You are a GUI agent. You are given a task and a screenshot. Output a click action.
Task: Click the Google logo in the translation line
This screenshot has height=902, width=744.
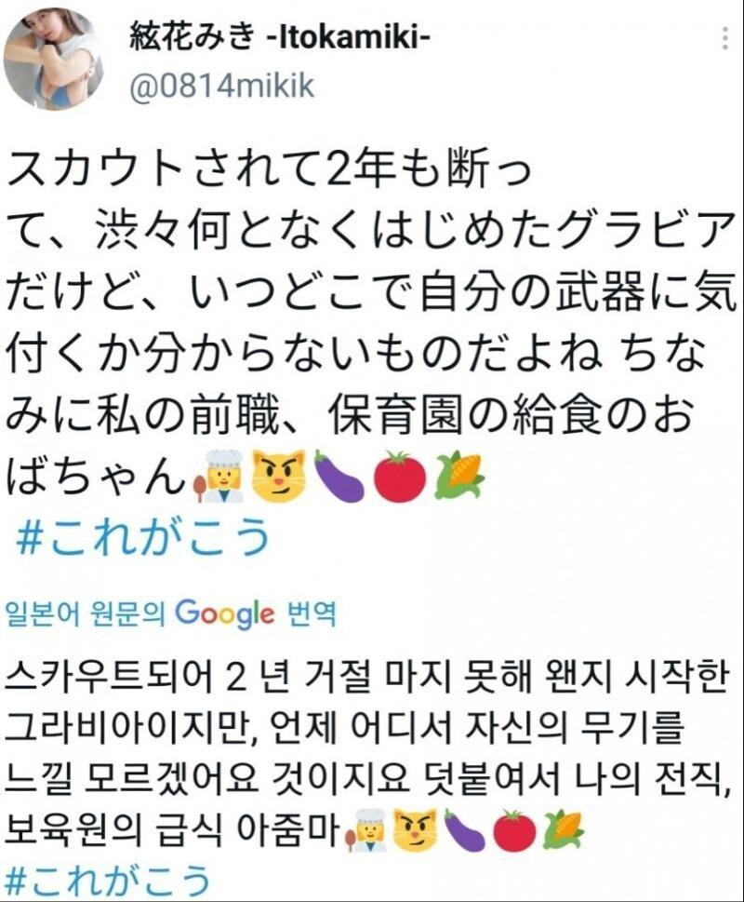[x=224, y=613]
